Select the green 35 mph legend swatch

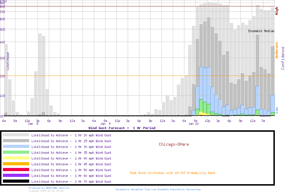click(x=16, y=152)
